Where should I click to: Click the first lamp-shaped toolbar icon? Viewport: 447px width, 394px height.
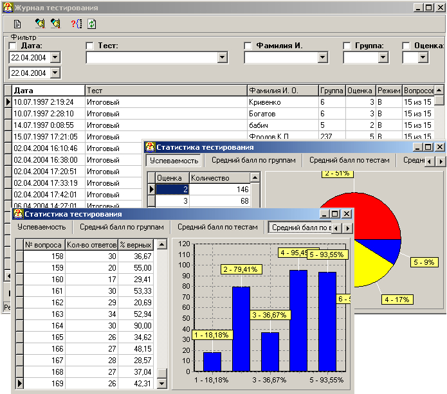39,24
